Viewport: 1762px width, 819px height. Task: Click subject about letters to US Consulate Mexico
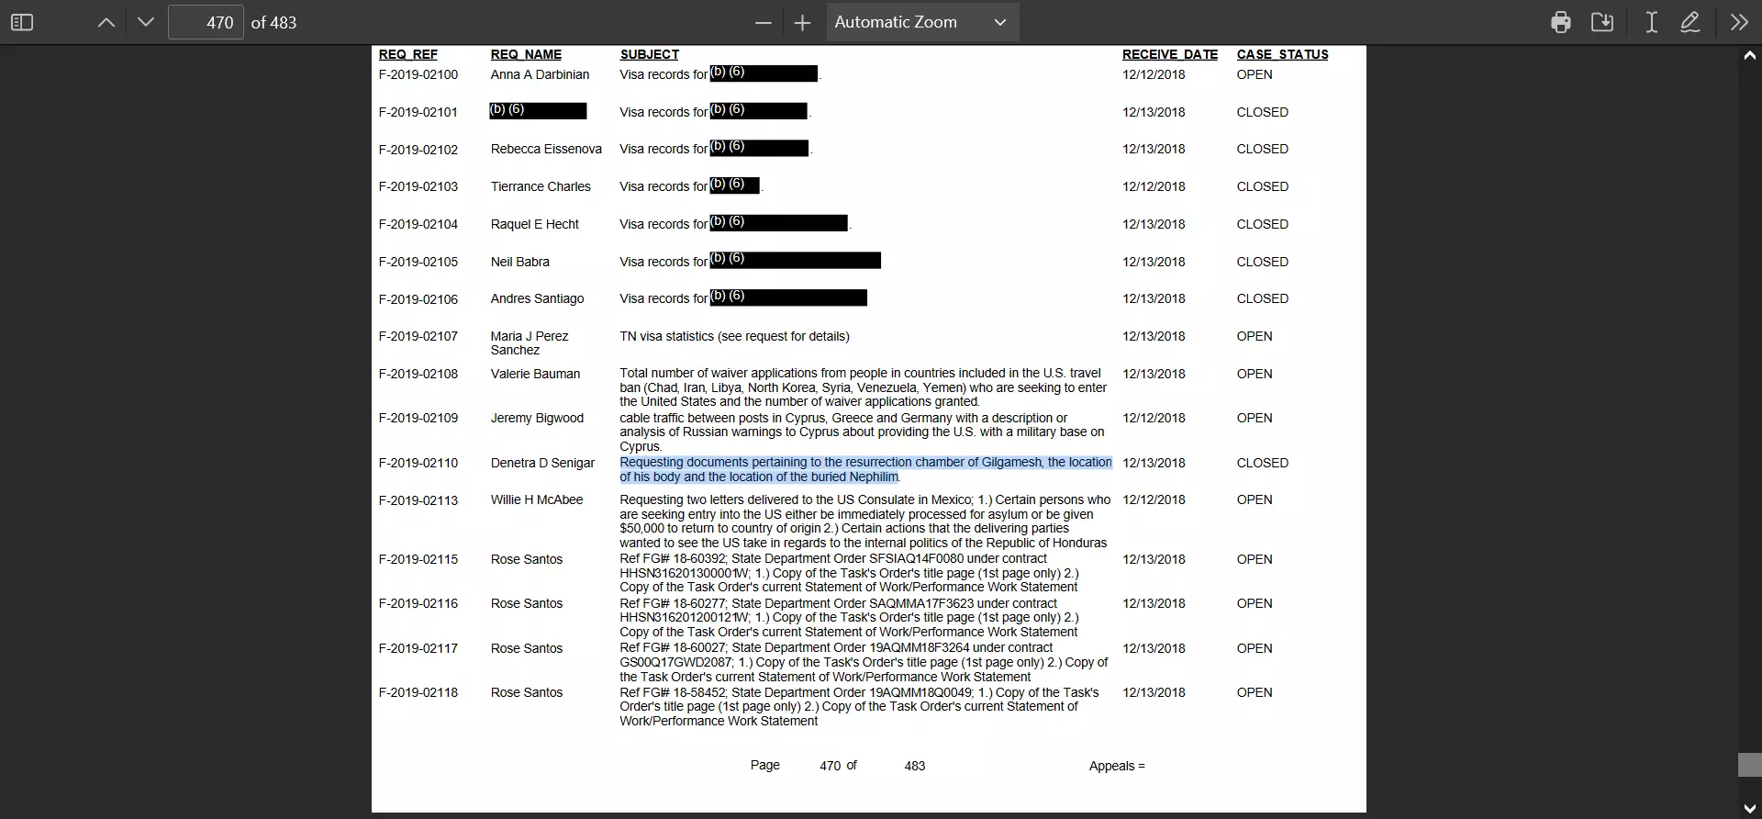point(864,522)
